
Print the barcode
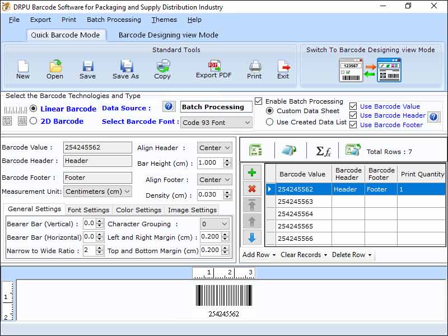pyautogui.click(x=254, y=68)
